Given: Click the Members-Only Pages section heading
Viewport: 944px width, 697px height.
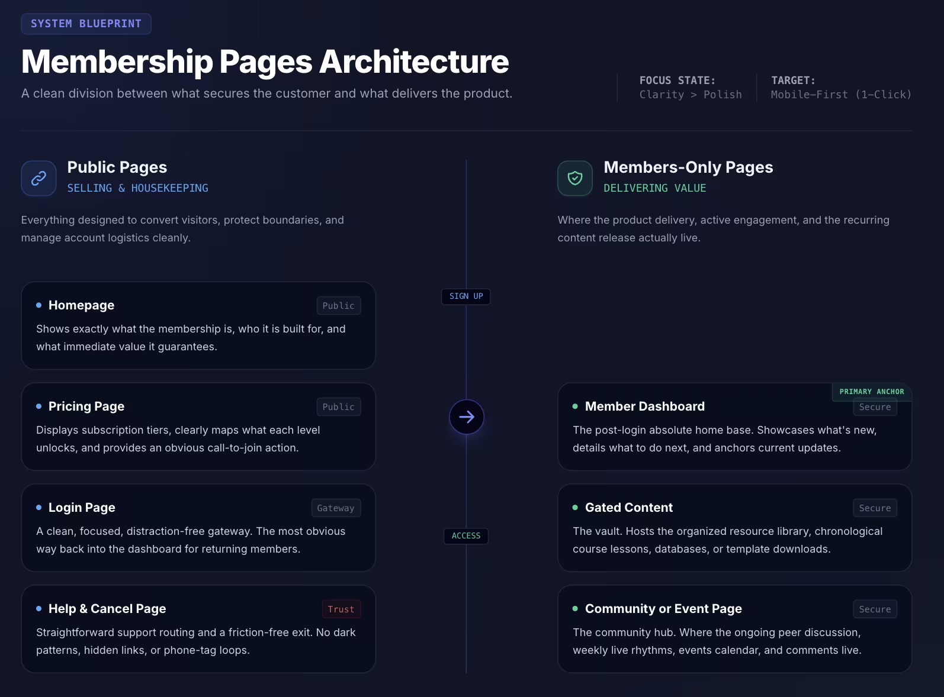Looking at the screenshot, I should (688, 167).
